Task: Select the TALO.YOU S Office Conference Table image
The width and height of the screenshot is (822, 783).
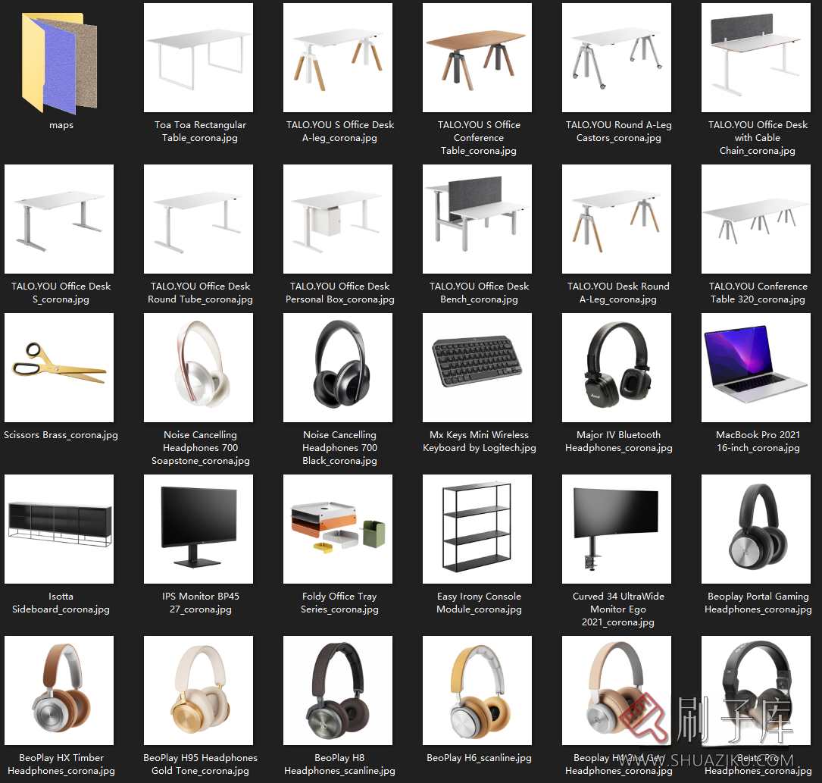Action: tap(477, 58)
